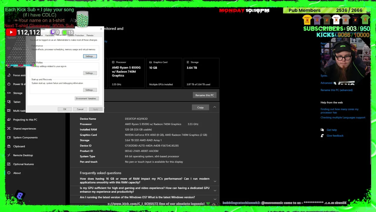This screenshot has height=212, width=376.
Task: Click the Processor card chip icon
Action: pyautogui.click(x=113, y=62)
